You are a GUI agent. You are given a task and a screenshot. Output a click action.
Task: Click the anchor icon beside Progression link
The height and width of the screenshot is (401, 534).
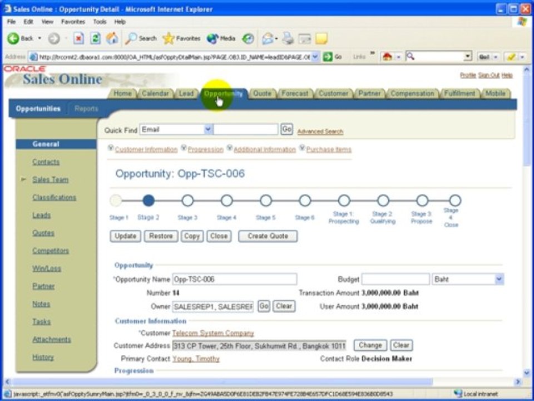pyautogui.click(x=184, y=148)
